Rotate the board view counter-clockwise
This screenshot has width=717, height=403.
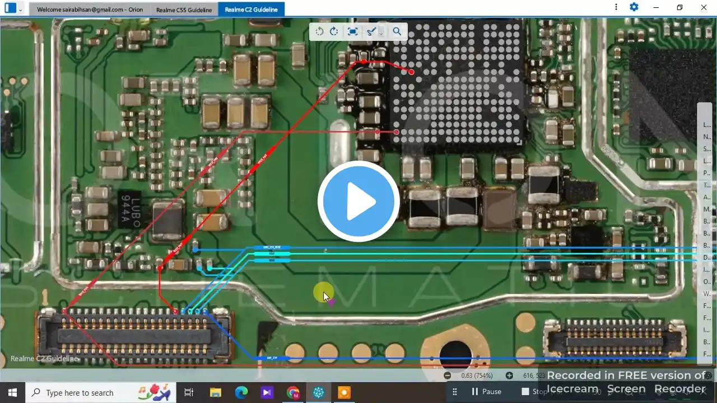click(x=319, y=31)
